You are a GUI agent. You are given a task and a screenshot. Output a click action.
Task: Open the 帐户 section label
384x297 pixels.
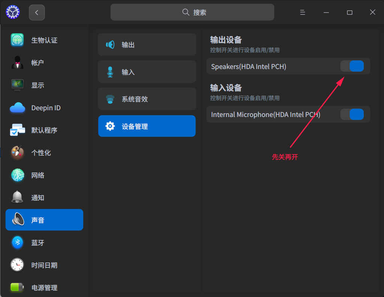(37, 63)
